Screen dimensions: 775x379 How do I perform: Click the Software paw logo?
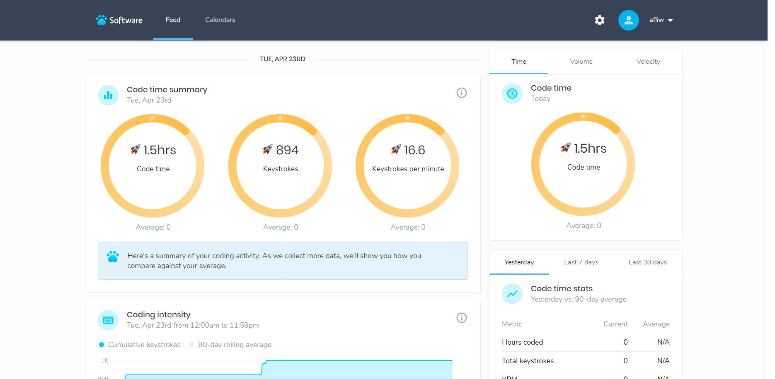coord(119,20)
